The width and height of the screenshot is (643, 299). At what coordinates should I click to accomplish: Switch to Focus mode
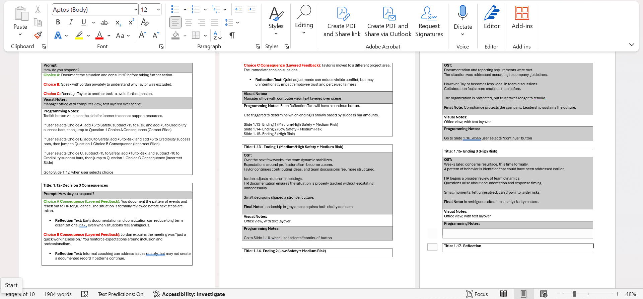pos(477,294)
